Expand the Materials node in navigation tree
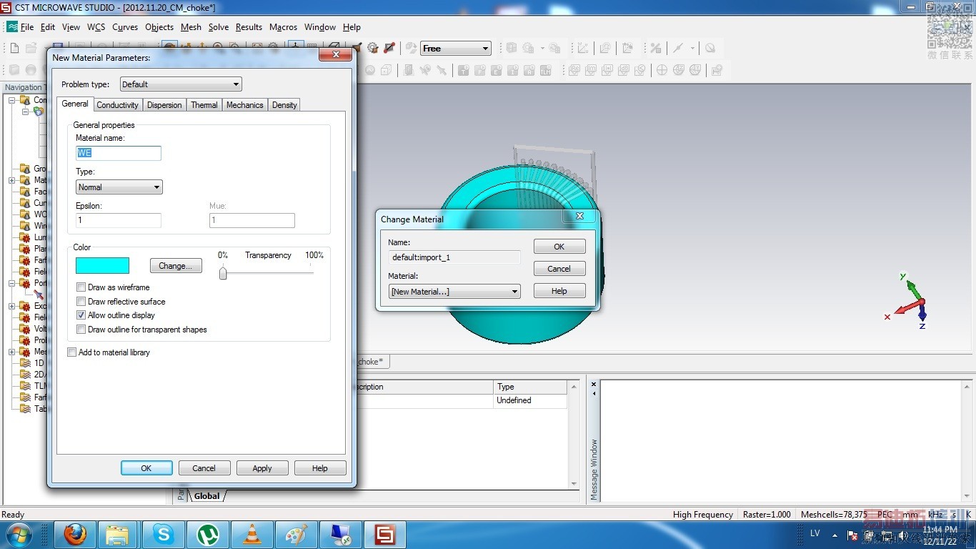This screenshot has width=976, height=549. point(12,180)
